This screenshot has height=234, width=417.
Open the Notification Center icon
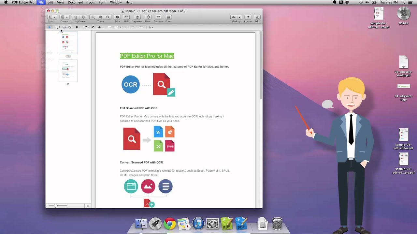(411, 2)
